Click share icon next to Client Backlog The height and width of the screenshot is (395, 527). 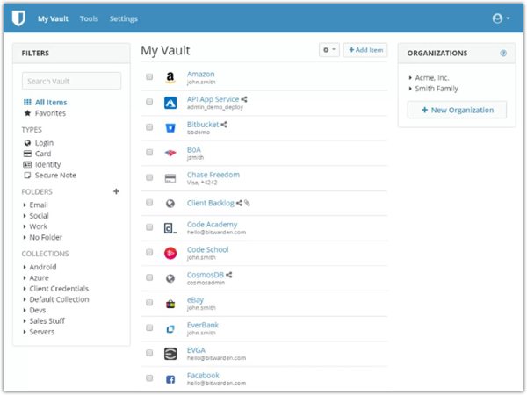pyautogui.click(x=239, y=203)
